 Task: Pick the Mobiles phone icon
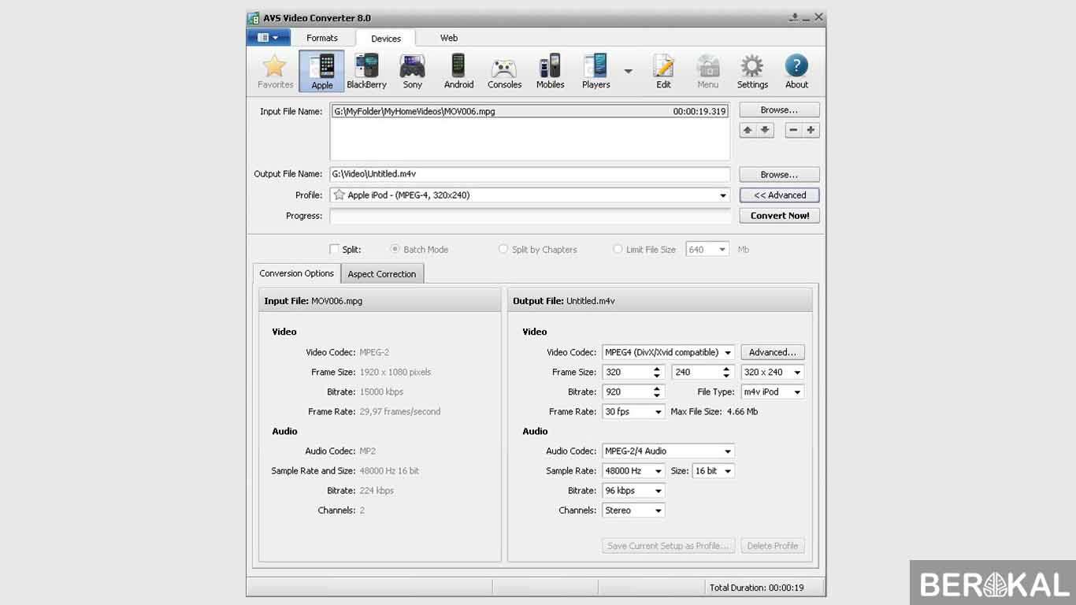(550, 72)
